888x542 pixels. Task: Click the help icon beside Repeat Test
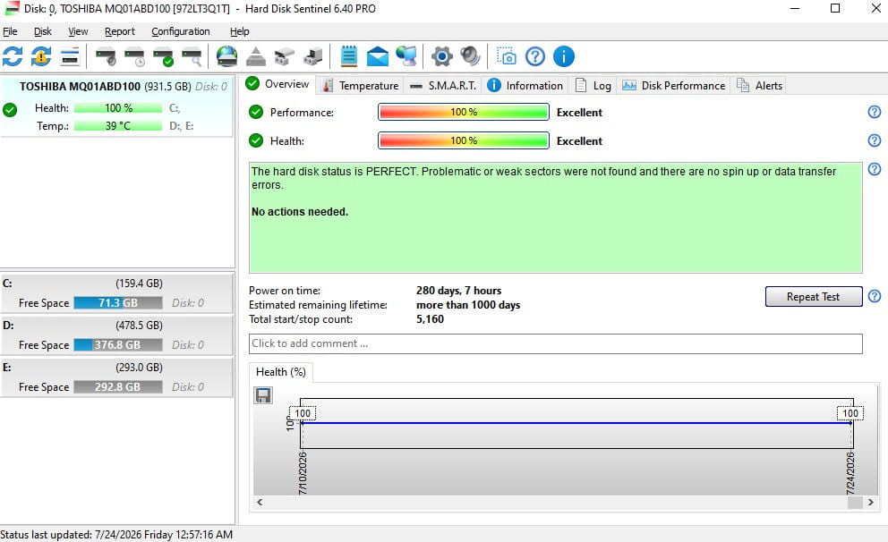[875, 296]
